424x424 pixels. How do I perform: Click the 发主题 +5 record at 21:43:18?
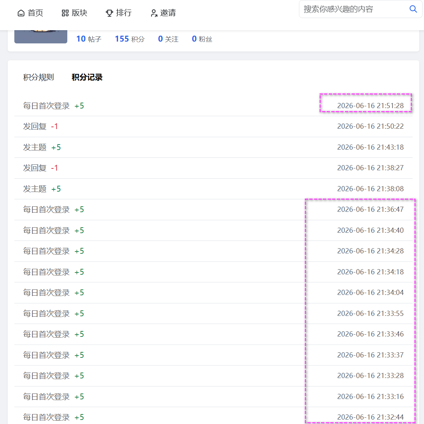(x=213, y=147)
